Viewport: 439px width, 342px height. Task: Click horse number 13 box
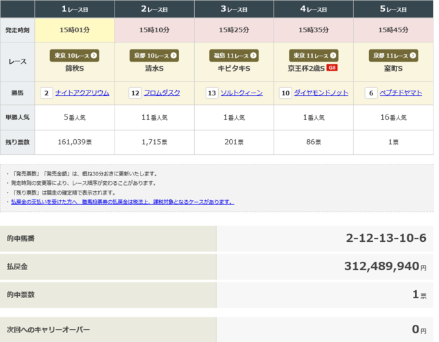click(211, 93)
